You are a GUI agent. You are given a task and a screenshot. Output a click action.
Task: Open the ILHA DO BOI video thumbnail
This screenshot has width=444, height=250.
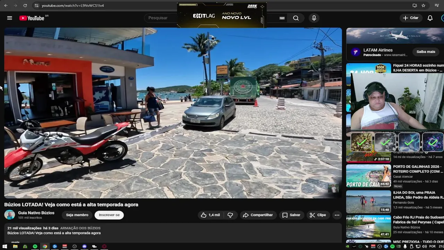coord(368,201)
